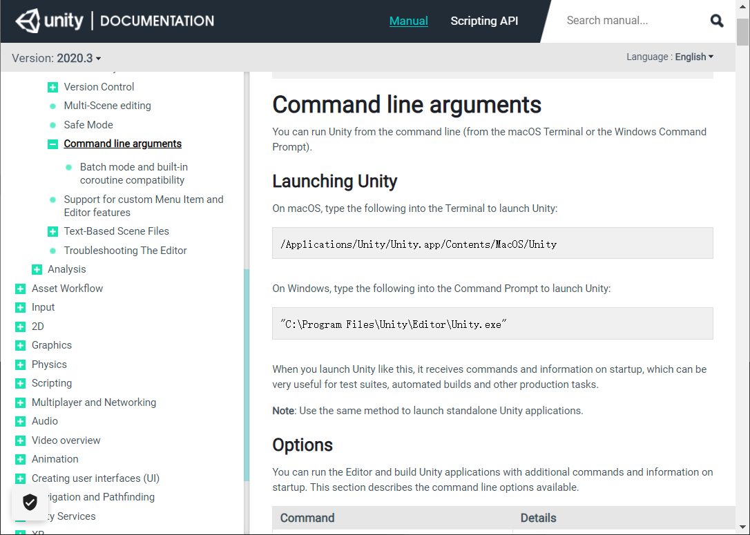750x535 pixels.
Task: Open the Multi-Scene editing page
Action: click(107, 106)
